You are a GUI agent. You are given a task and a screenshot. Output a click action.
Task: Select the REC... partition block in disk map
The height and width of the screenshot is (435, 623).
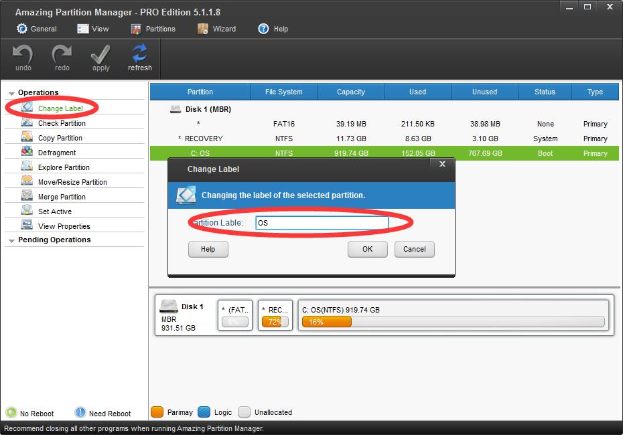pyautogui.click(x=275, y=315)
